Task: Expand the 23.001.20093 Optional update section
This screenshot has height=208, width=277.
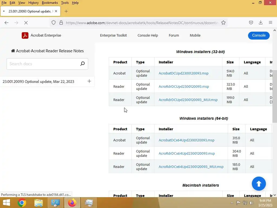Action: (89, 81)
